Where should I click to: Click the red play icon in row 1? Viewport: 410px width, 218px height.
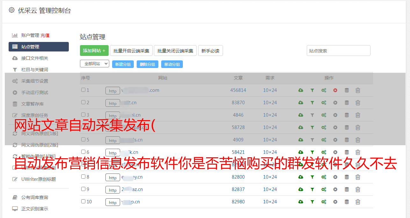pos(335,90)
